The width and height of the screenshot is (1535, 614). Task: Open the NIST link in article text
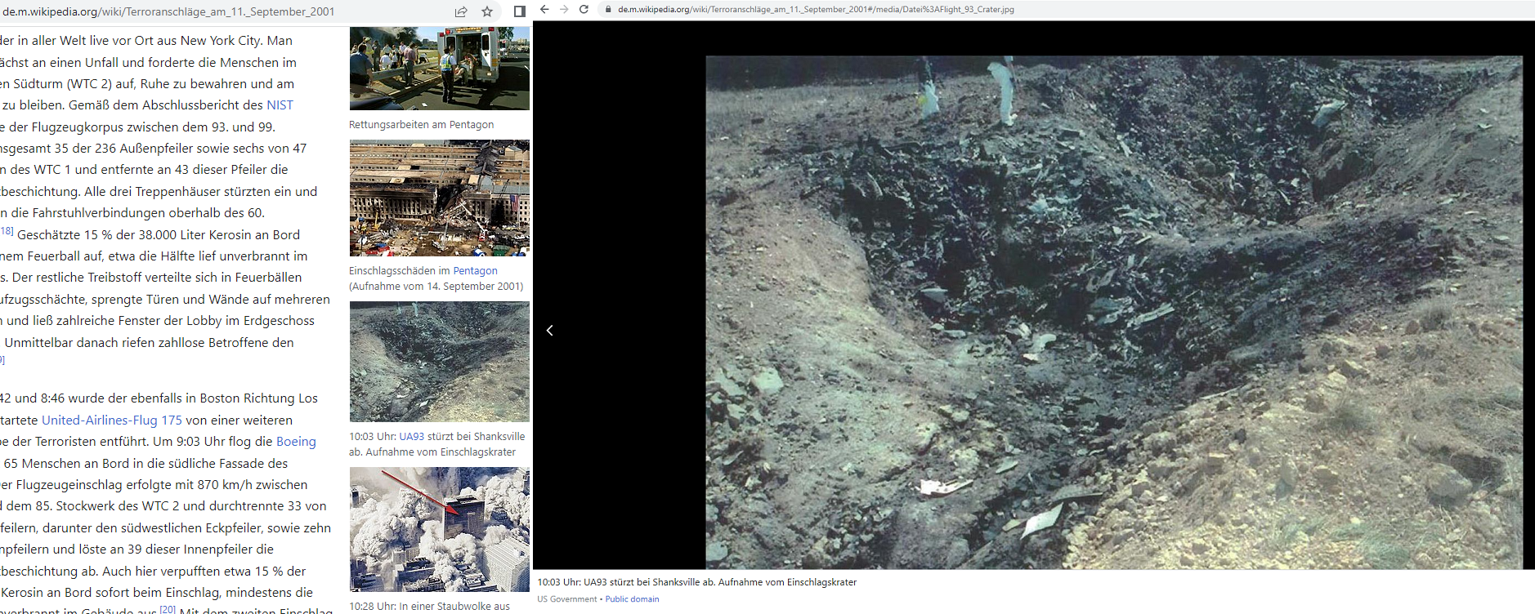pos(280,105)
